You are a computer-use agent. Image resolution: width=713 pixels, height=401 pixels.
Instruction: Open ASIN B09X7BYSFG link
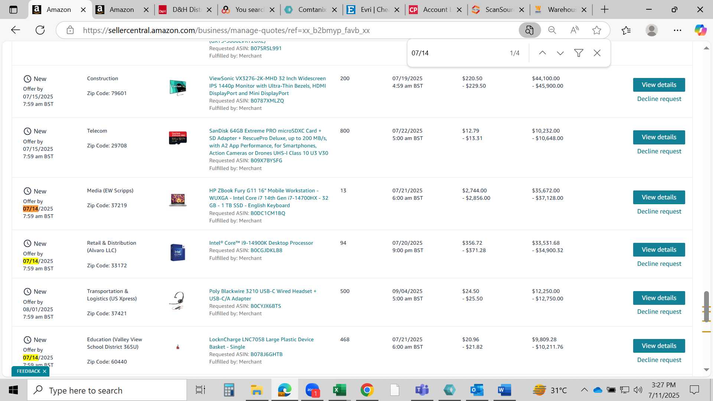tap(266, 160)
